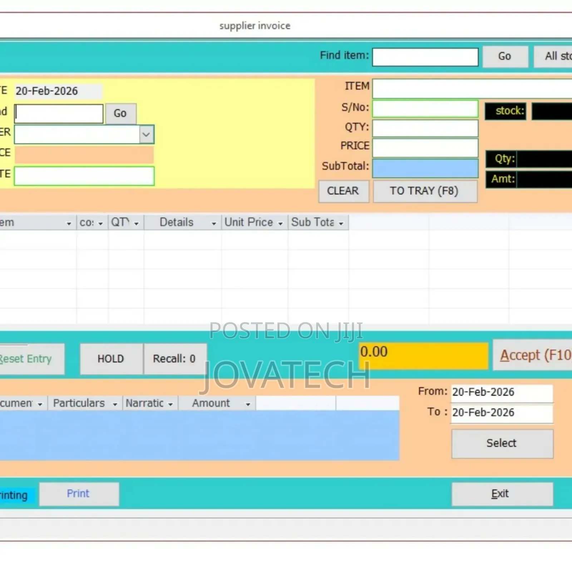This screenshot has width=572, height=572.
Task: Click the orange invoice field
Action: (x=84, y=155)
